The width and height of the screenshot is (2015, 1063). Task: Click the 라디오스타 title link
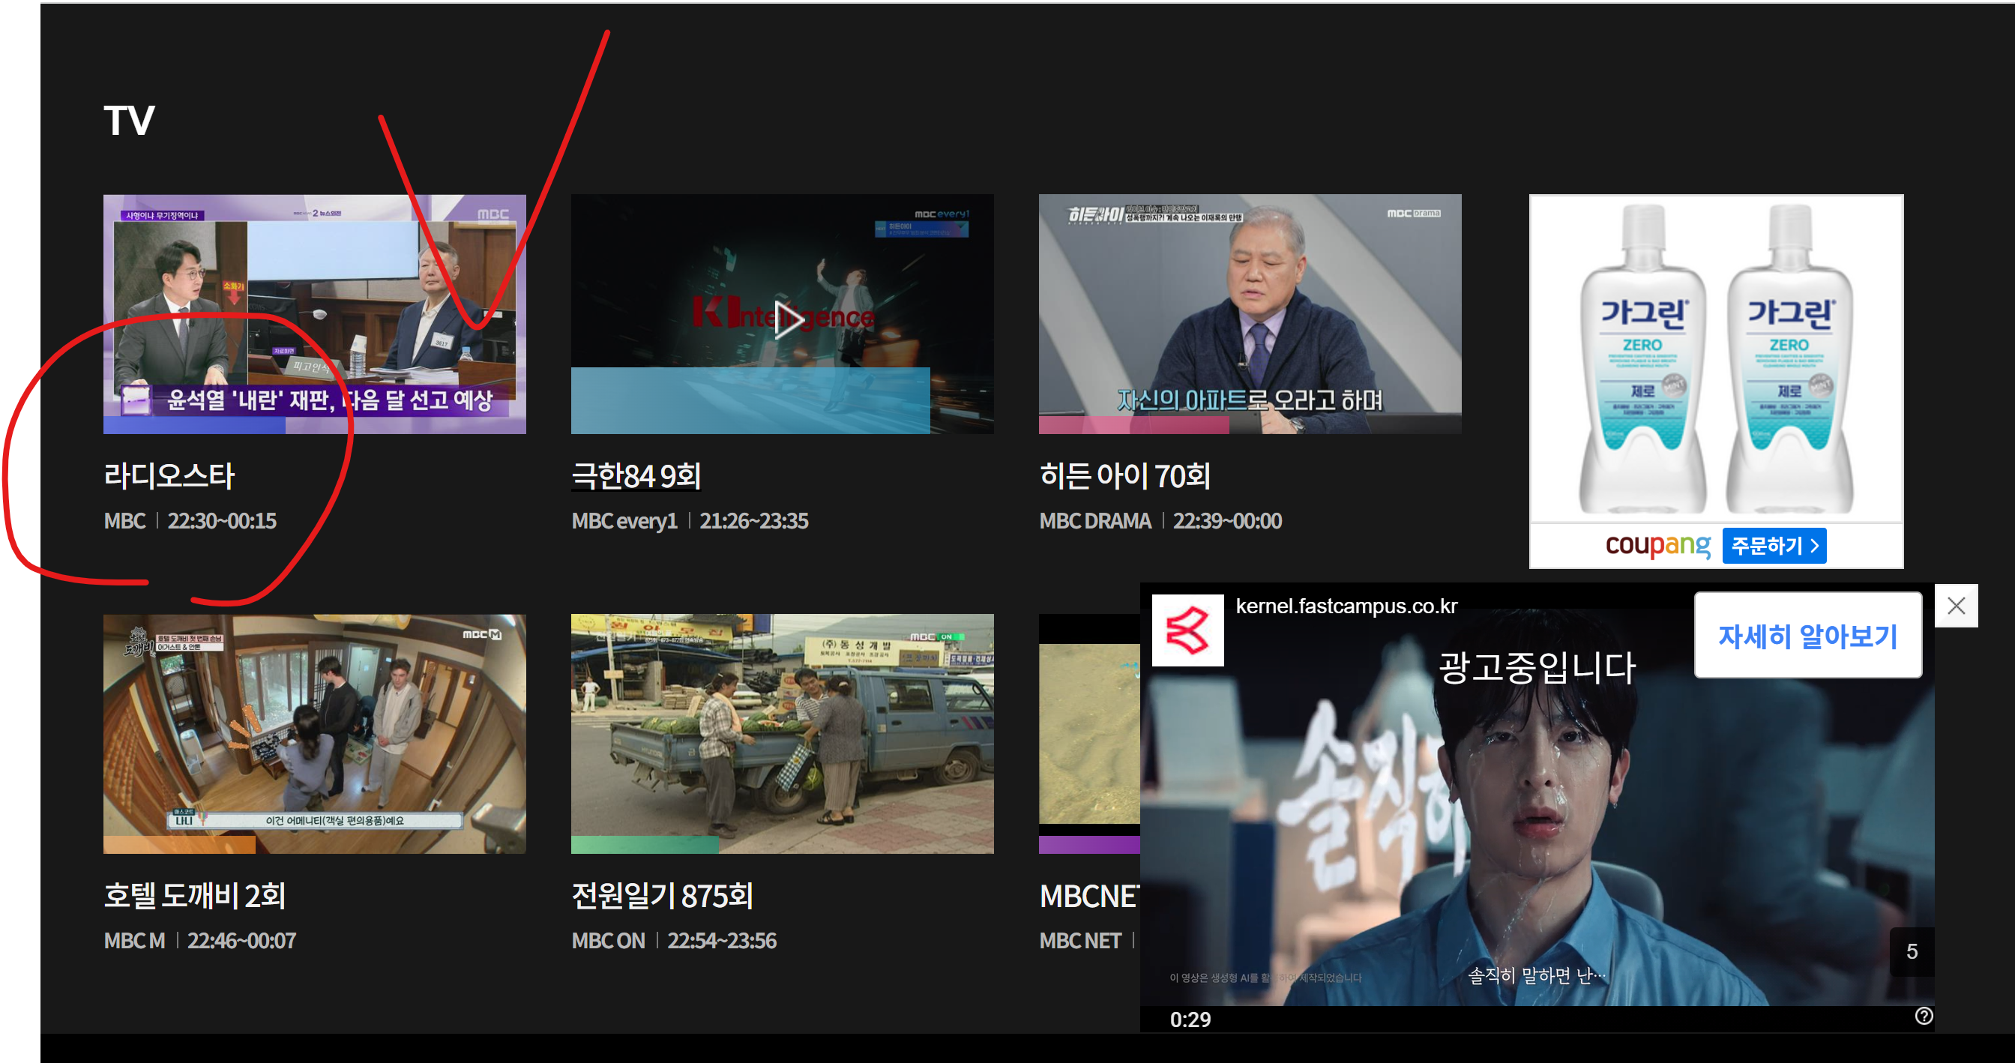(169, 475)
